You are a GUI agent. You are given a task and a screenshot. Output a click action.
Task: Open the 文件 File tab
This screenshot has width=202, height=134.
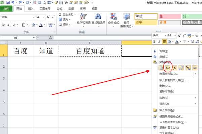[6, 9]
